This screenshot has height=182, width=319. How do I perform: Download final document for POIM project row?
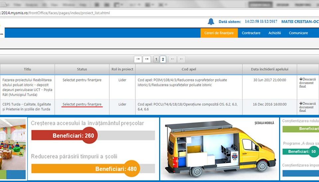click(x=307, y=83)
